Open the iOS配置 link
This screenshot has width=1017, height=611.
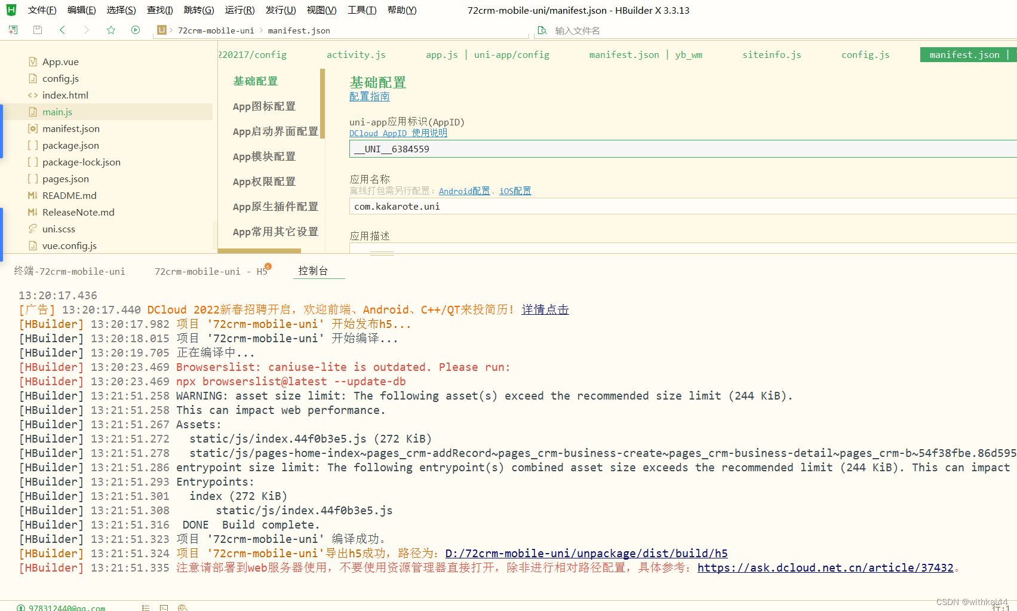click(x=515, y=191)
